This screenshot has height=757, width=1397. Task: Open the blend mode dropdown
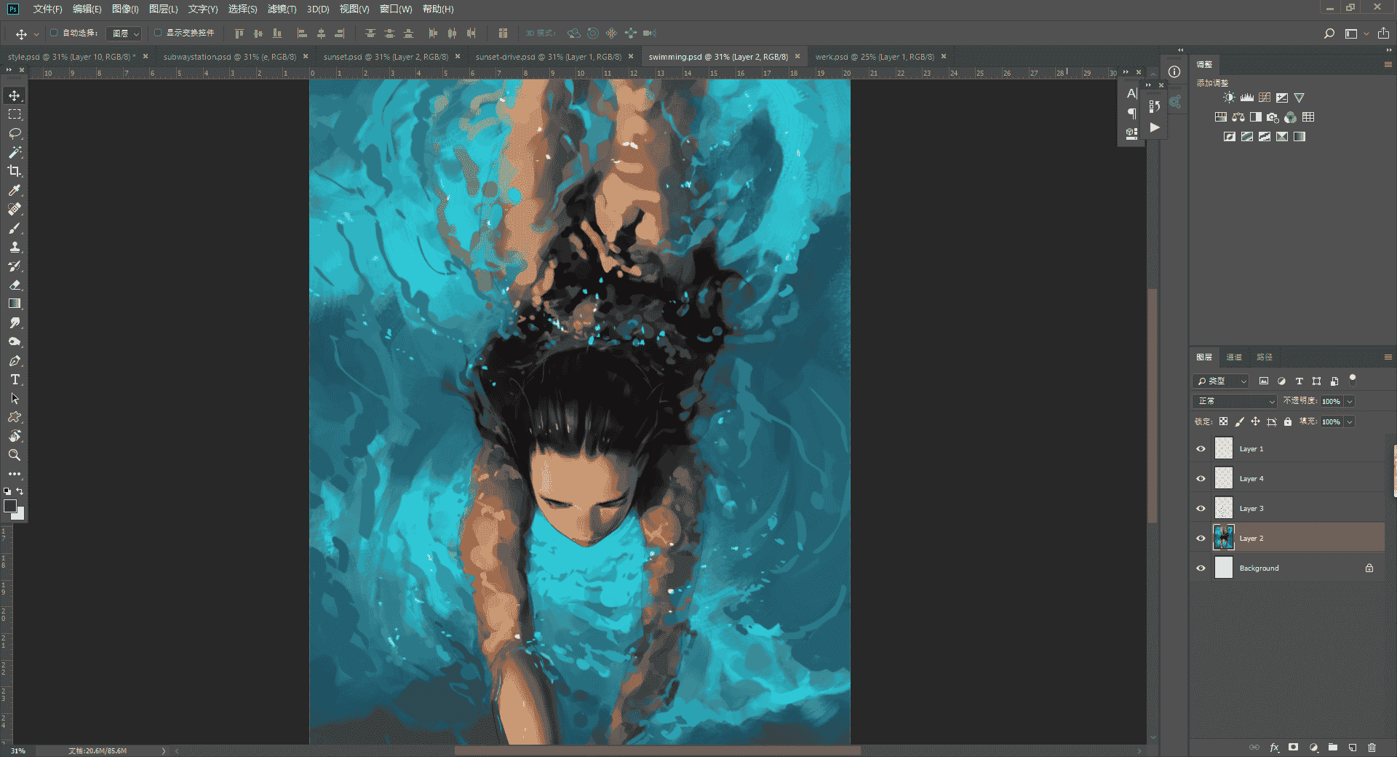coord(1235,401)
